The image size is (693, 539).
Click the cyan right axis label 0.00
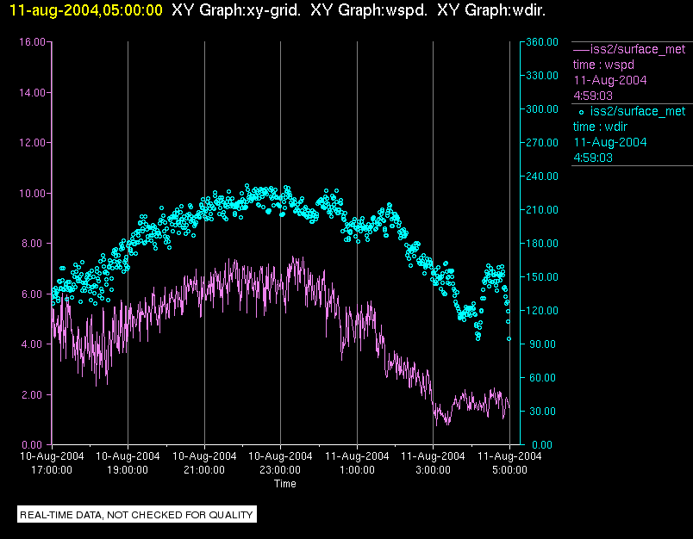point(542,444)
